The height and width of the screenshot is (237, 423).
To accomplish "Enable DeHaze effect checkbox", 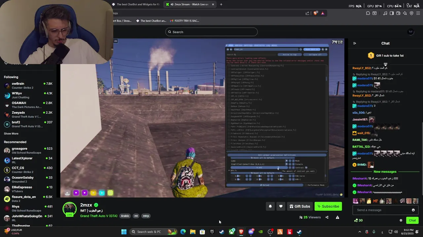I will click(229, 106).
